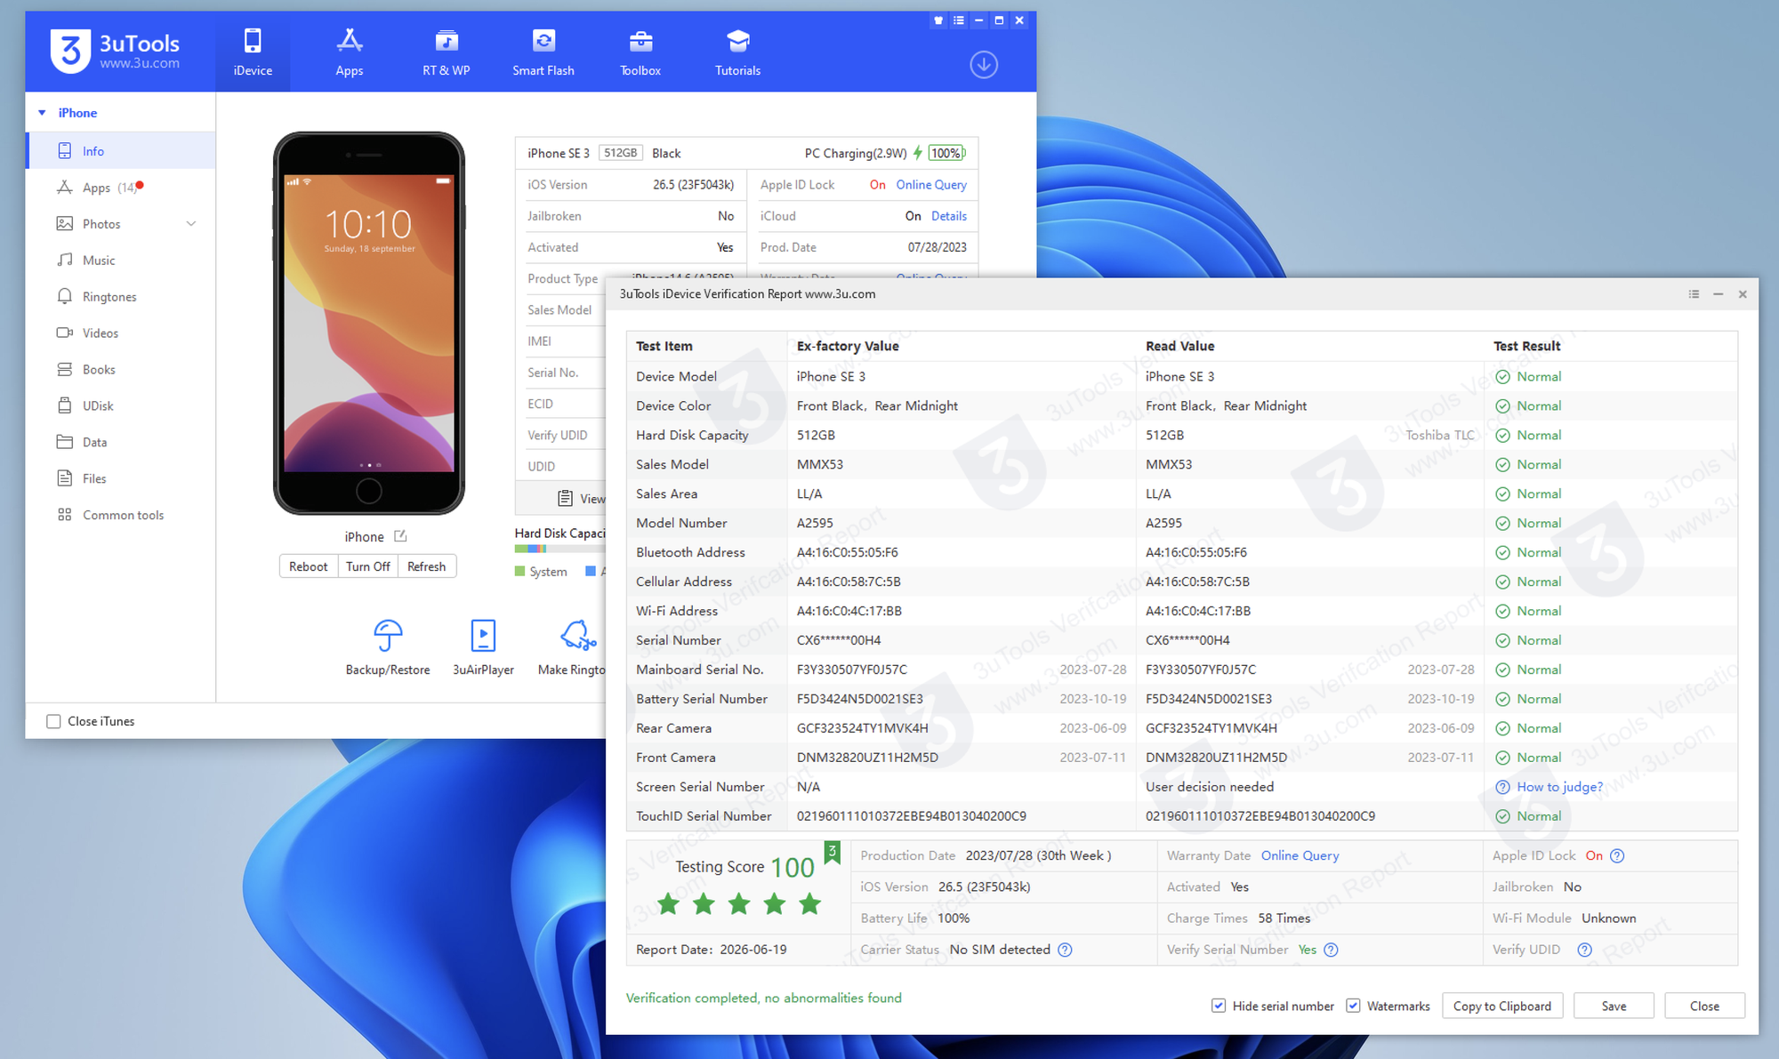Image resolution: width=1779 pixels, height=1059 pixels.
Task: Open Files in the sidebar
Action: click(121, 479)
